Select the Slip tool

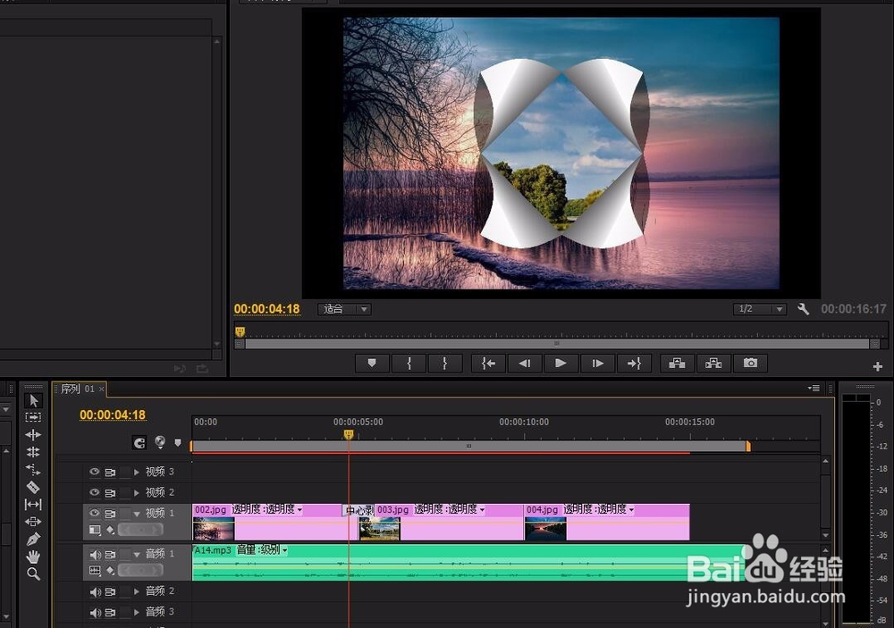[33, 505]
